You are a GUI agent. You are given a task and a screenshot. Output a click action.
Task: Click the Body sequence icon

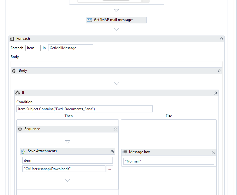[x=14, y=70]
